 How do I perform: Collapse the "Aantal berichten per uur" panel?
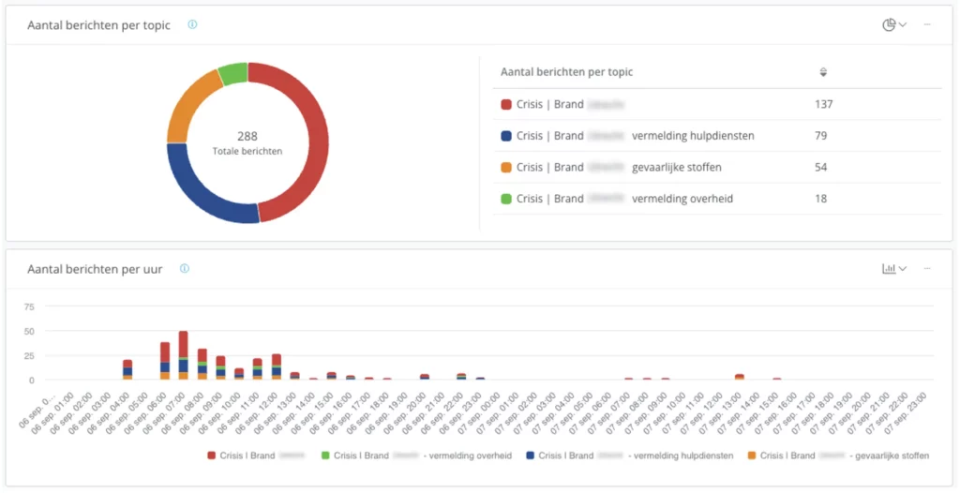pyautogui.click(x=927, y=269)
